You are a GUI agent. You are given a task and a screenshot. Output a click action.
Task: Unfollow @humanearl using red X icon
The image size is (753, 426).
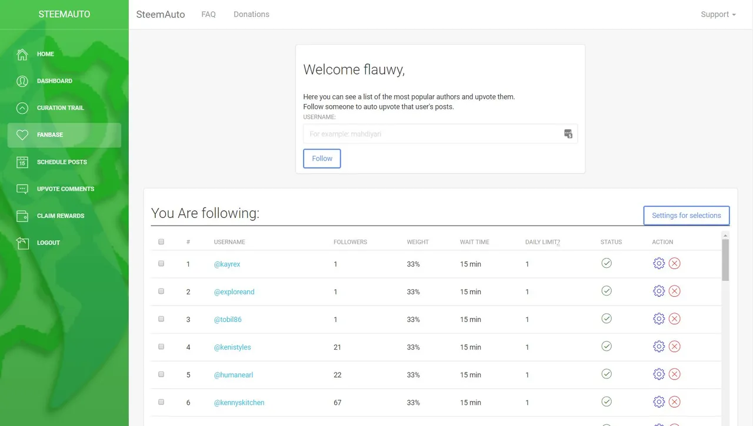(675, 374)
